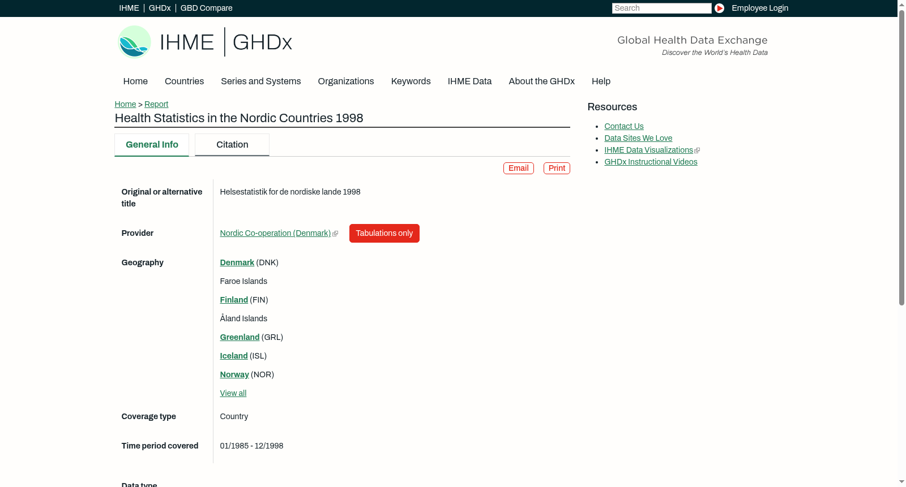The height and width of the screenshot is (487, 906).
Task: Open Organizations menu item
Action: (x=346, y=81)
